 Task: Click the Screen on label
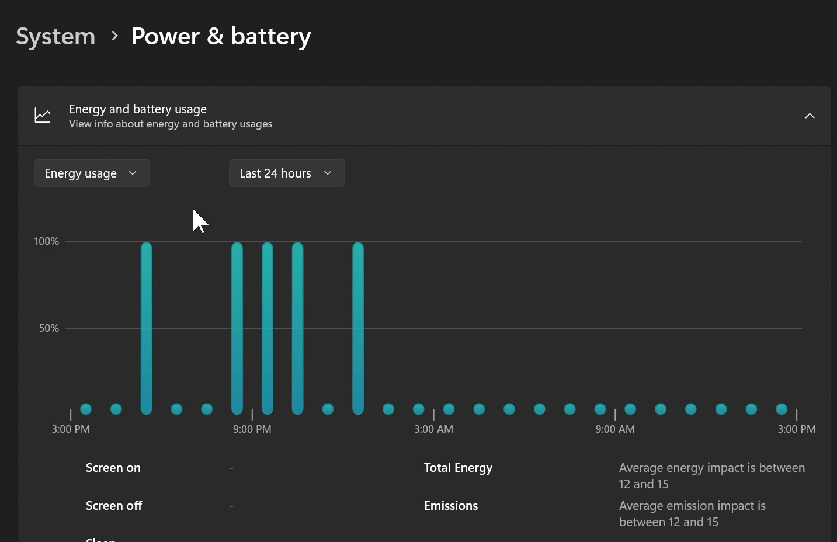[113, 468]
